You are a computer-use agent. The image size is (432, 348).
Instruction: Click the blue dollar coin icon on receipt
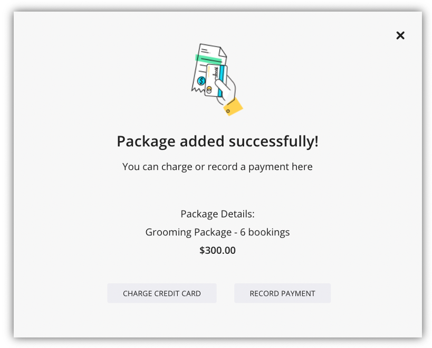click(201, 81)
